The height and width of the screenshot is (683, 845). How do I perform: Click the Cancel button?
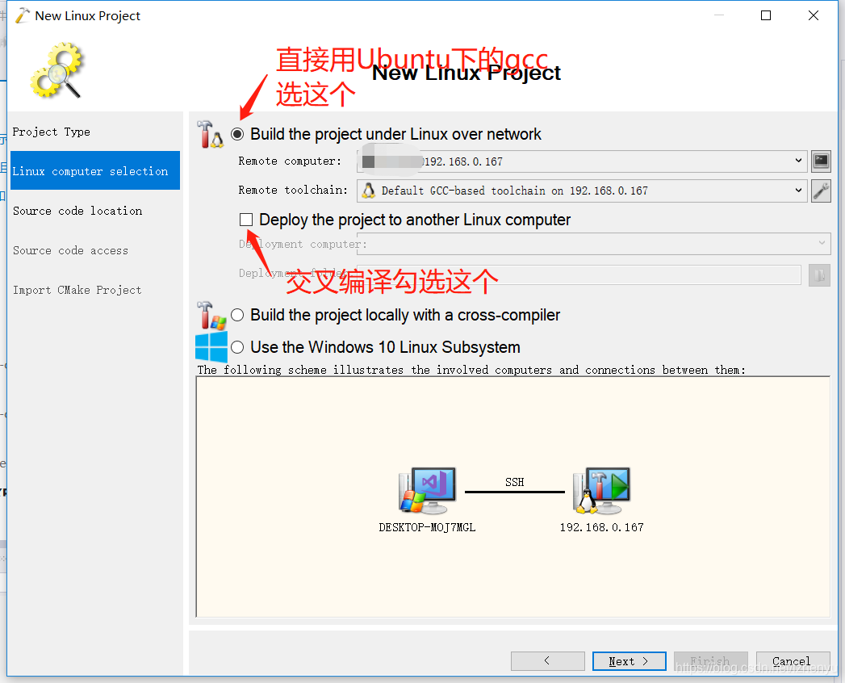point(793,661)
